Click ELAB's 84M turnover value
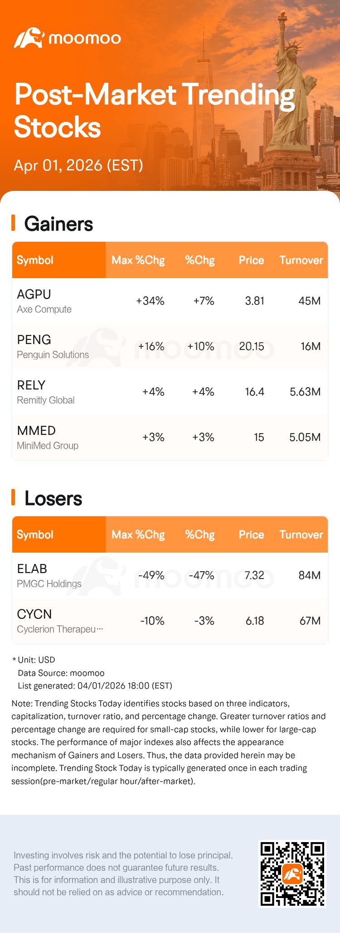340x933 pixels. tap(310, 575)
